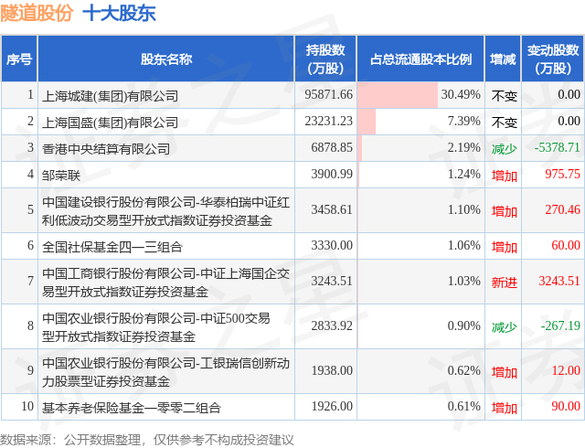Click change value -267.19

coord(560,325)
